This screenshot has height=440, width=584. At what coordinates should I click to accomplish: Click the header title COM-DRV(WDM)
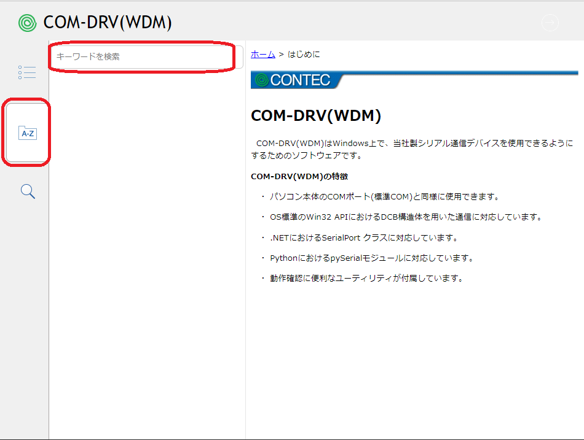pyautogui.click(x=108, y=22)
